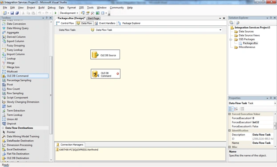Select Package.dtsx in Solution Explorer
Image resolution: width=277 pixels, height=167 pixels.
(250, 43)
